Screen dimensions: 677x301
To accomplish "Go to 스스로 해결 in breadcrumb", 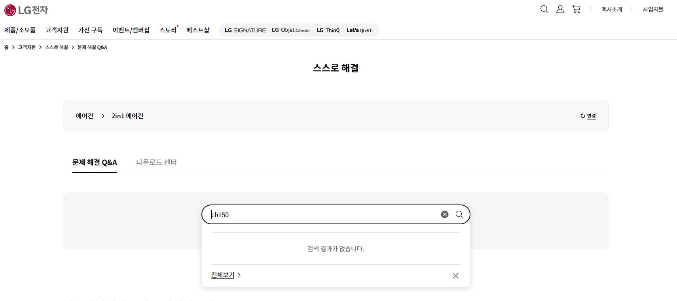I will 57,47.
